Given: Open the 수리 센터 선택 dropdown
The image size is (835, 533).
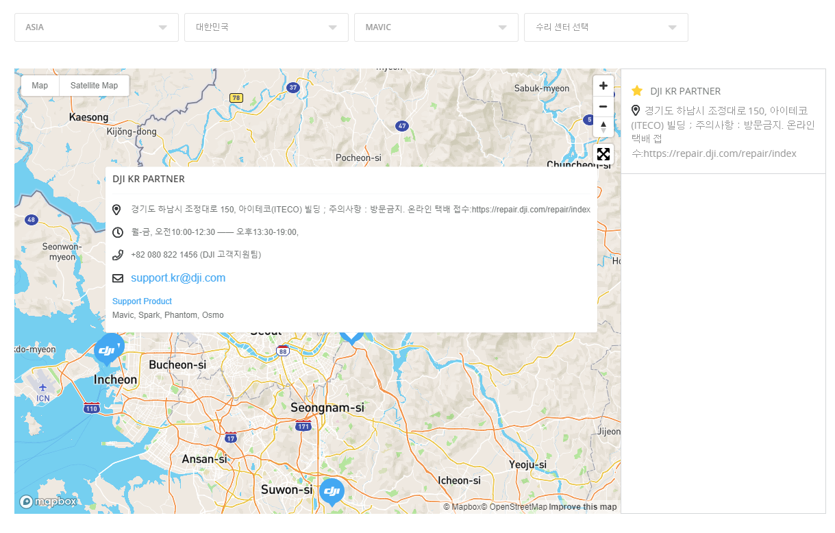Looking at the screenshot, I should pos(606,27).
